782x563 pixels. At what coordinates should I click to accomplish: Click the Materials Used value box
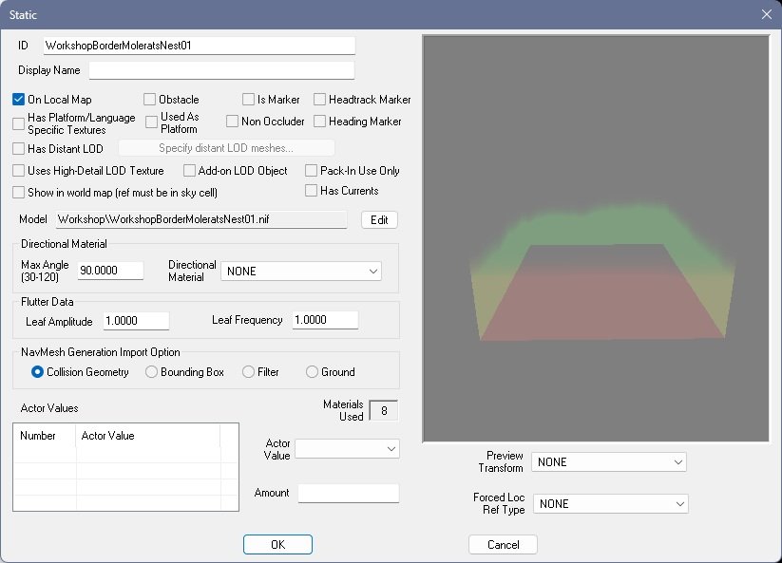pos(384,410)
